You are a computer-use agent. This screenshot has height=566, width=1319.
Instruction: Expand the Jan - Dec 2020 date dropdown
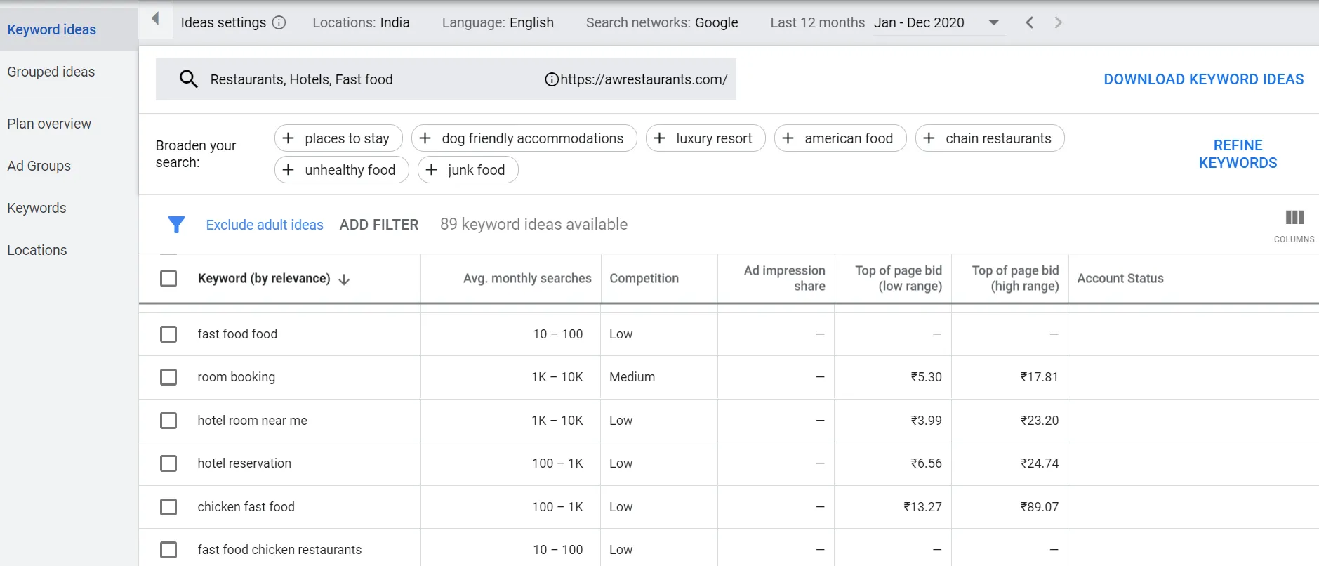coord(993,22)
